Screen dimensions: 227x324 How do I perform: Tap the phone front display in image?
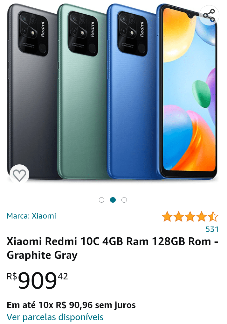coord(189,91)
